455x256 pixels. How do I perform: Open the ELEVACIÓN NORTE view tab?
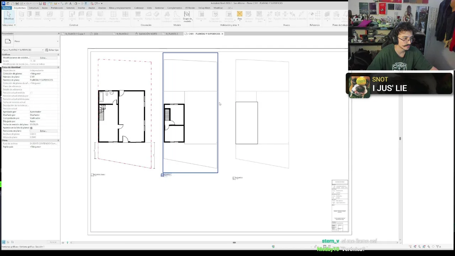coord(148,34)
